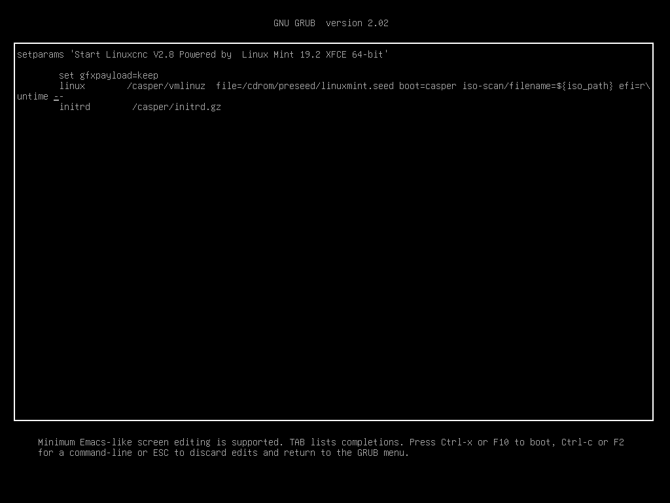Click 'Linux Mint 19.2 XFCE 64-bit' text
This screenshot has height=503, width=670.
point(312,55)
